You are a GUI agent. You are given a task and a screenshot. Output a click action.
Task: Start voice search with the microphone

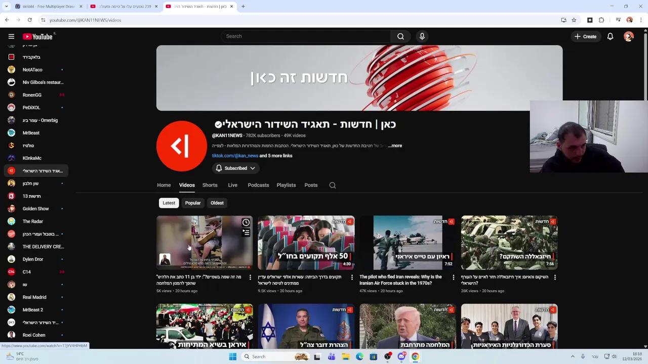click(422, 36)
